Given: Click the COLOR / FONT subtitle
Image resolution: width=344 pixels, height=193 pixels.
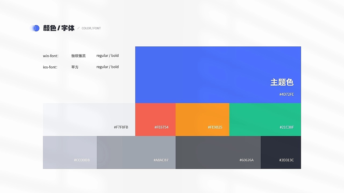Looking at the screenshot, I should coord(91,28).
